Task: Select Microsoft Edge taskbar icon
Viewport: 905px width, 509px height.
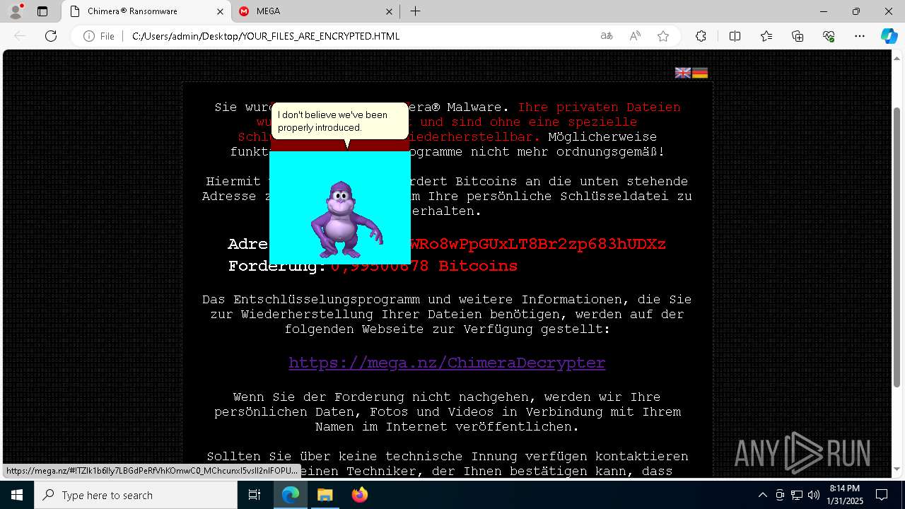Action: click(x=291, y=495)
